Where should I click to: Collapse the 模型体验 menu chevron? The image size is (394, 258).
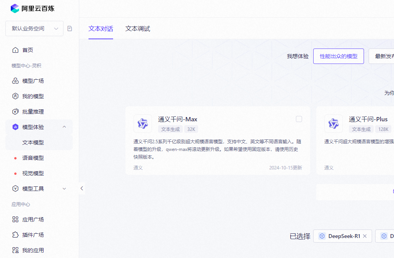[x=64, y=127]
